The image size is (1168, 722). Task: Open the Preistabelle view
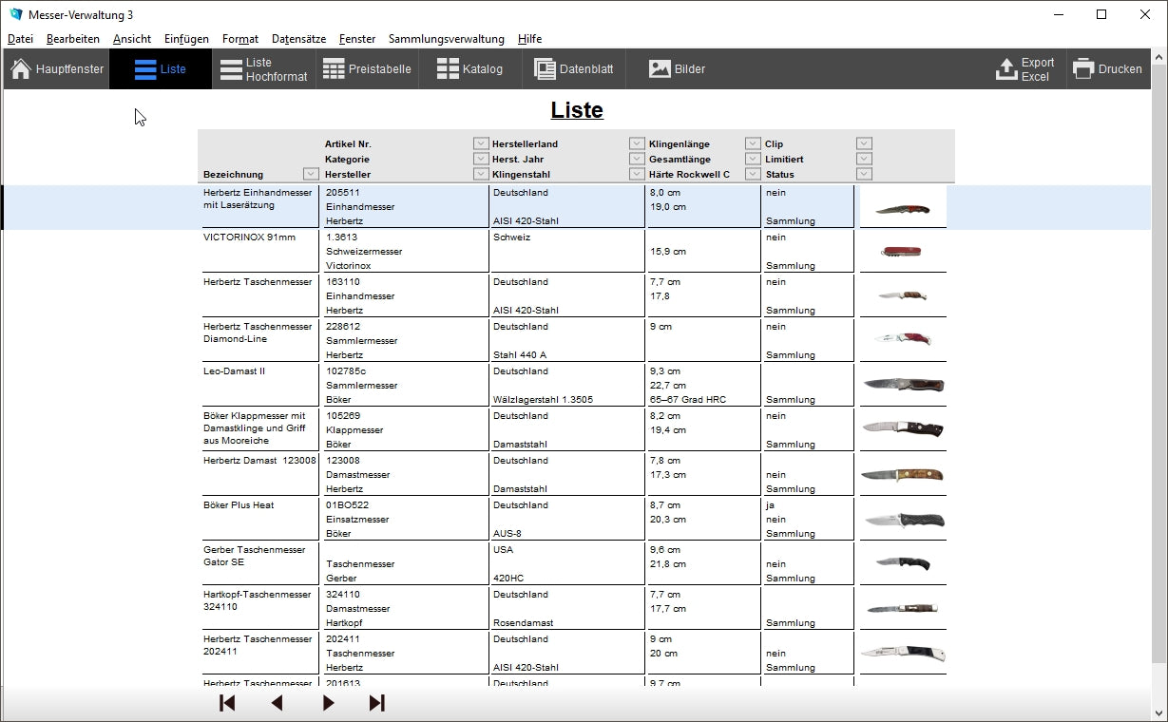coord(367,69)
